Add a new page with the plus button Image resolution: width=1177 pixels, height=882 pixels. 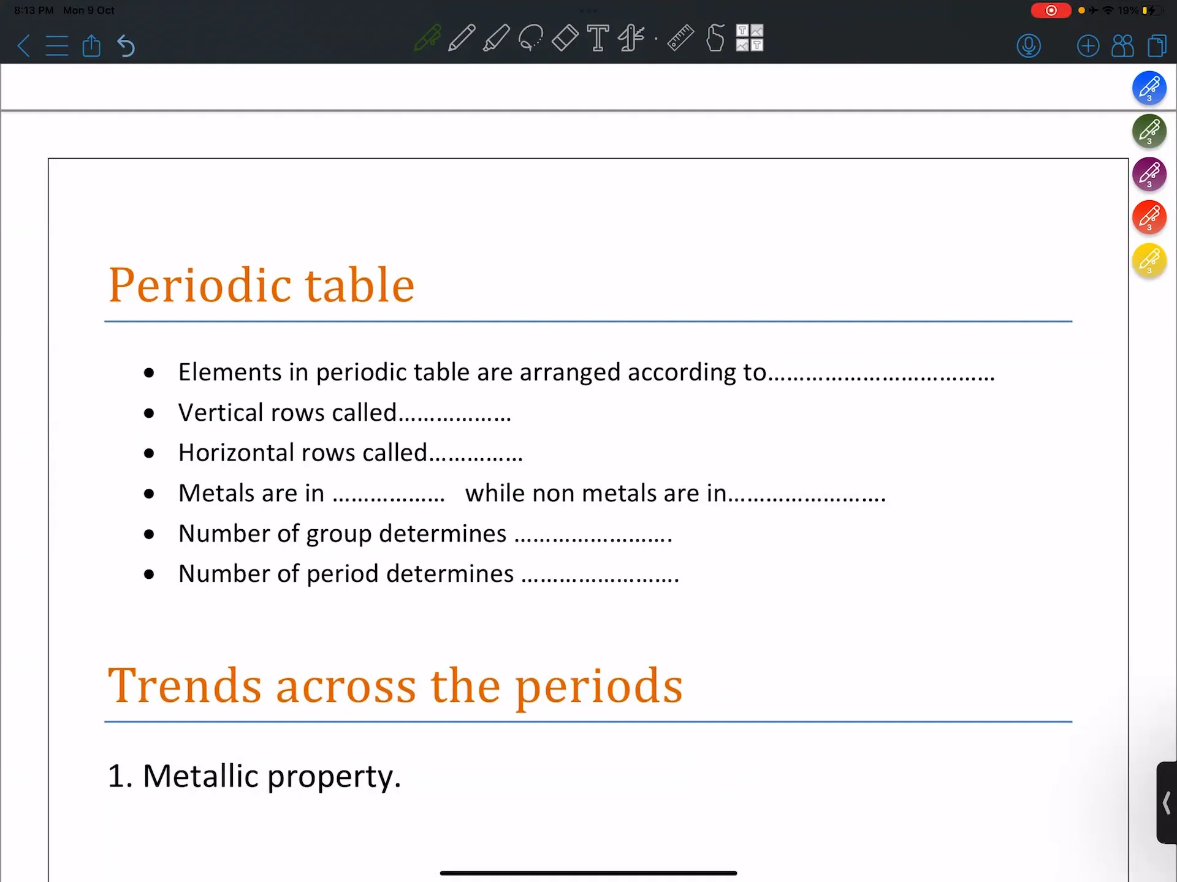(1088, 45)
